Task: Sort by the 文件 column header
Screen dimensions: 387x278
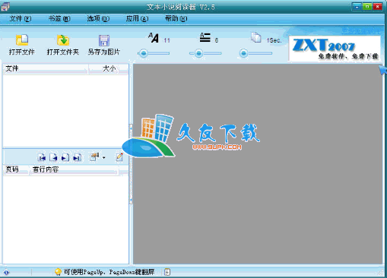Action: point(46,68)
